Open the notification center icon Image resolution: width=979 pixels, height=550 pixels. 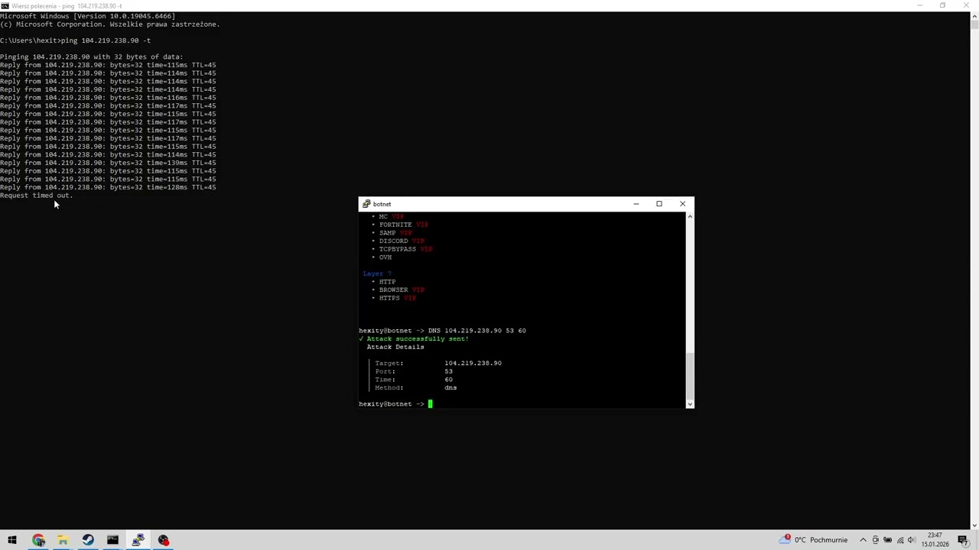[x=963, y=540]
